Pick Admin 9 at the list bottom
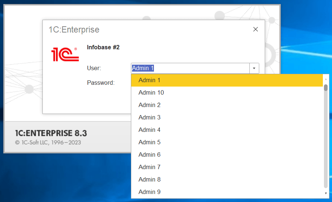The height and width of the screenshot is (202, 332). [150, 192]
